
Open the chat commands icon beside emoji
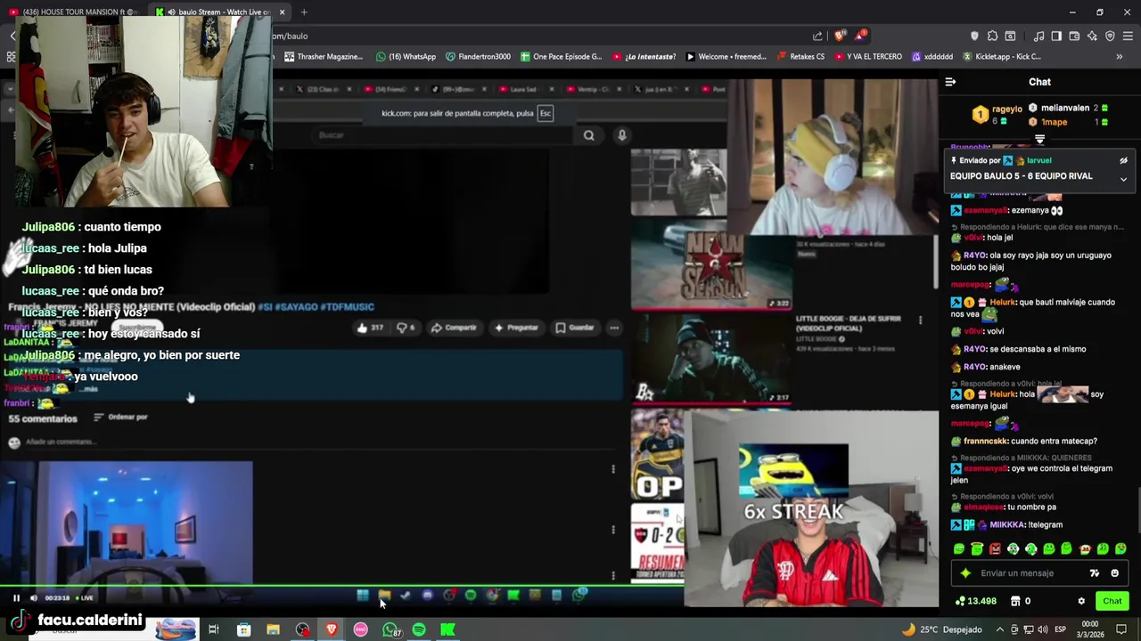(x=1095, y=573)
